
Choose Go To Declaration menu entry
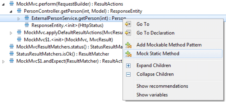(155, 33)
